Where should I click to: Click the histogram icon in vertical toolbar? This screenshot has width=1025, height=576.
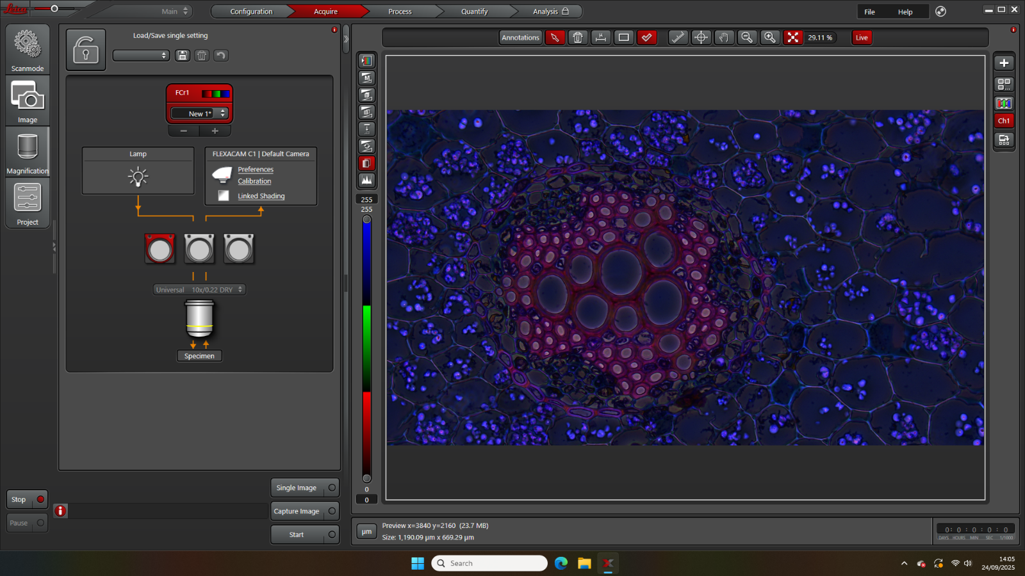click(x=366, y=180)
